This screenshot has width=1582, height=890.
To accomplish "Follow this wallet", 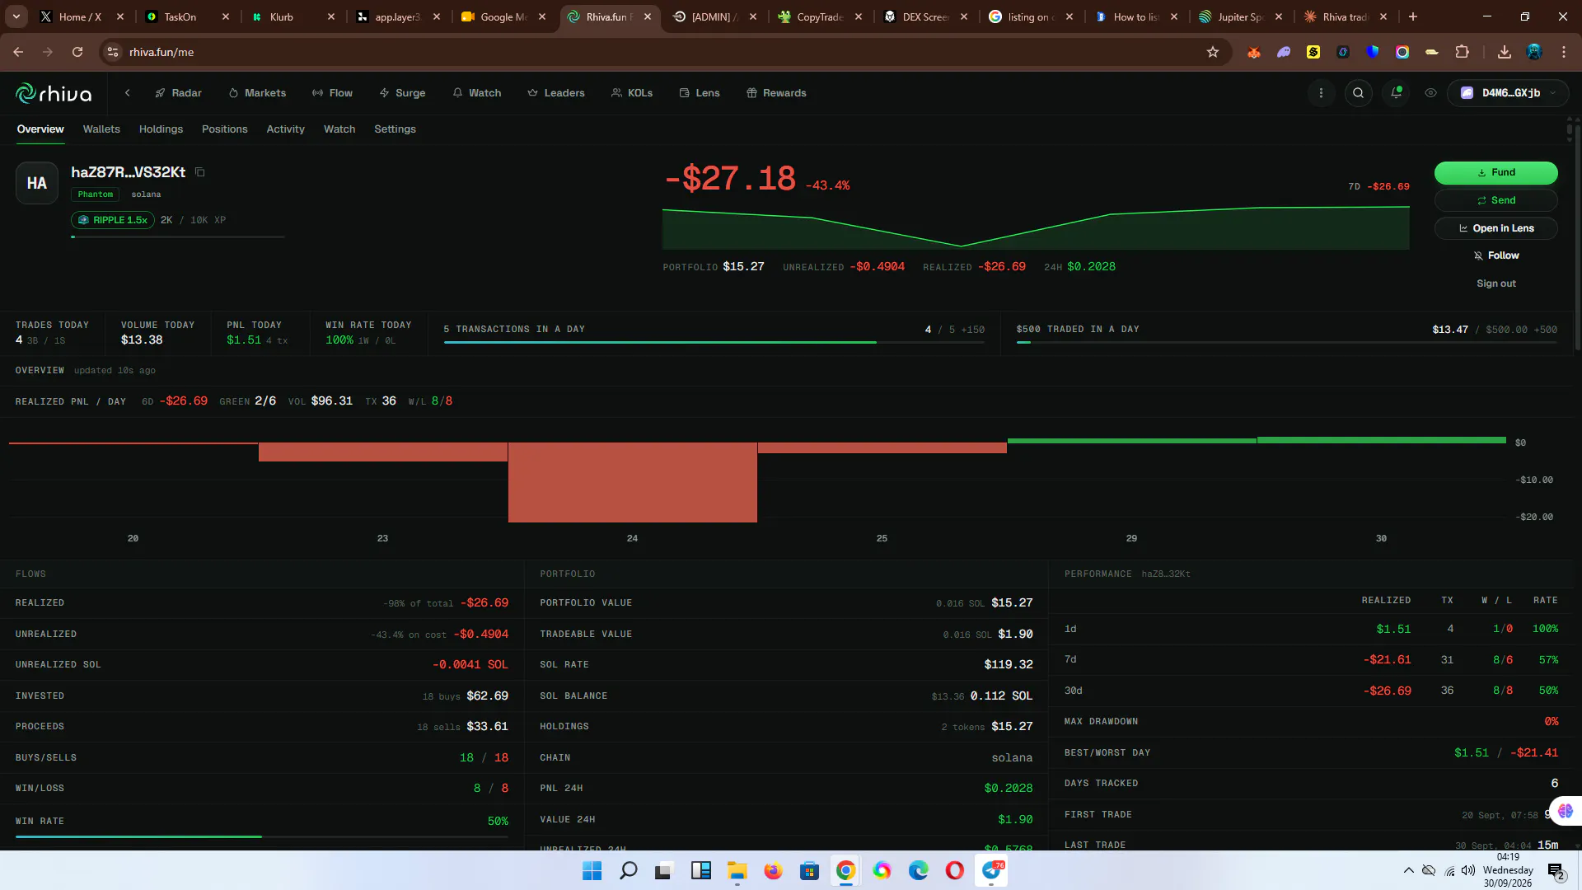I will pos(1495,255).
